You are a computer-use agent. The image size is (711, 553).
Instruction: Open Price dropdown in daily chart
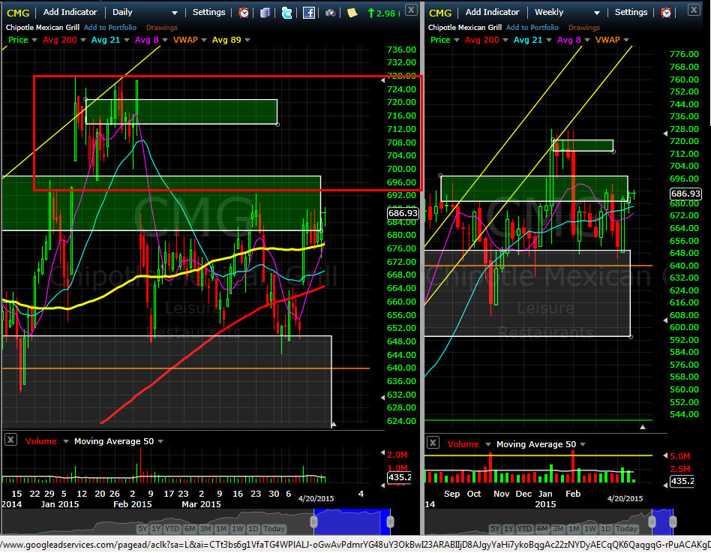tap(34, 40)
